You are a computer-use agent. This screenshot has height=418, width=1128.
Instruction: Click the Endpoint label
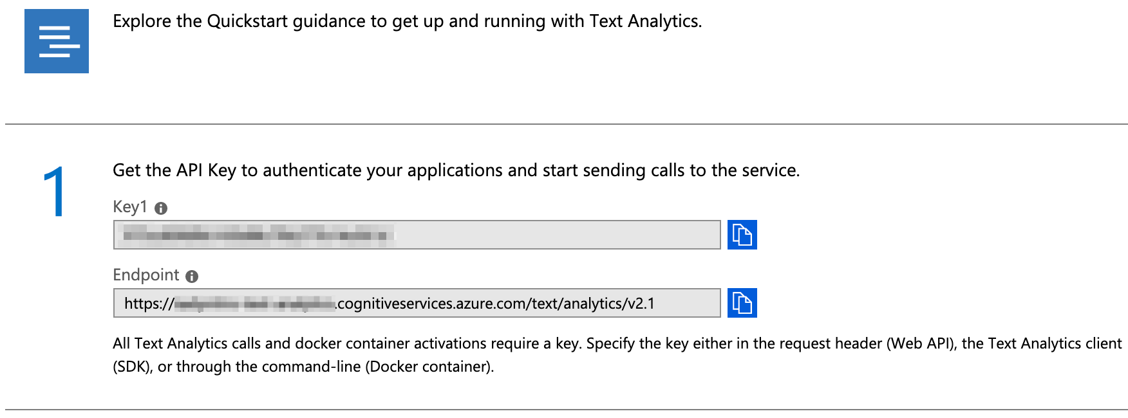[146, 275]
